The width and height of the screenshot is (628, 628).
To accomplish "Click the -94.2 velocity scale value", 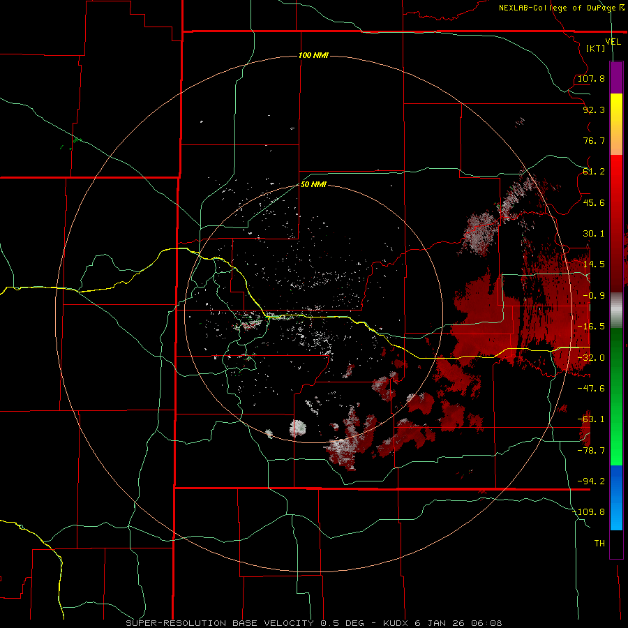I will point(591,481).
